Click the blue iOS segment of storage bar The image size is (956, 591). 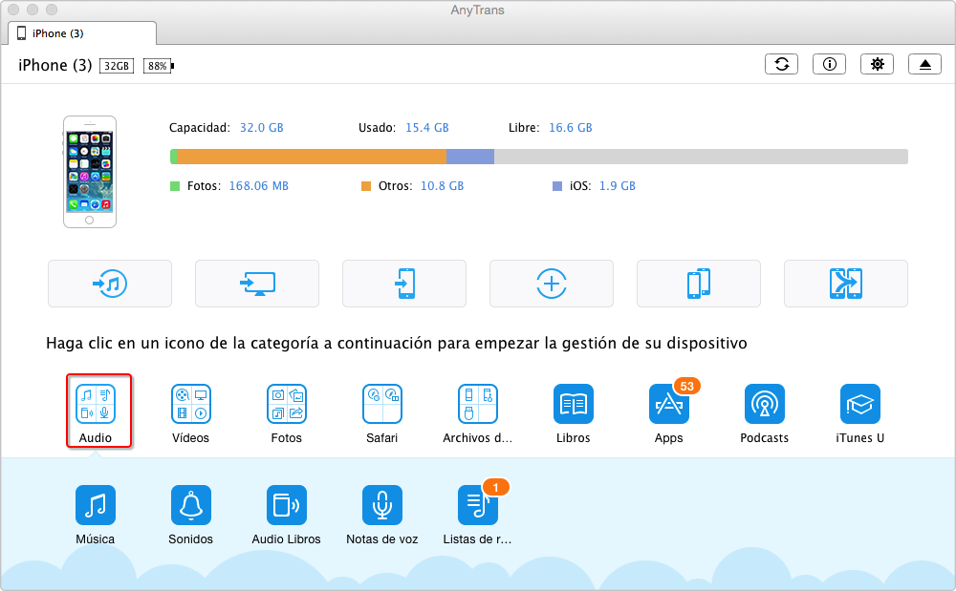click(x=470, y=157)
